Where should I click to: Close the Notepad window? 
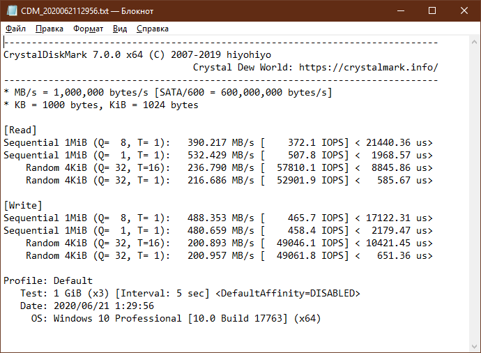click(464, 10)
